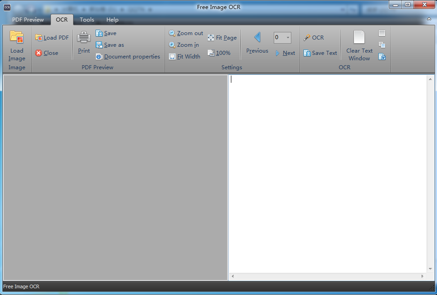This screenshot has height=295, width=437.
Task: Click Save in PDF Preview group
Action: pyautogui.click(x=106, y=33)
